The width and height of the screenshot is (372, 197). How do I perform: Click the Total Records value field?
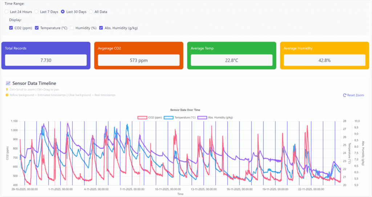click(46, 60)
